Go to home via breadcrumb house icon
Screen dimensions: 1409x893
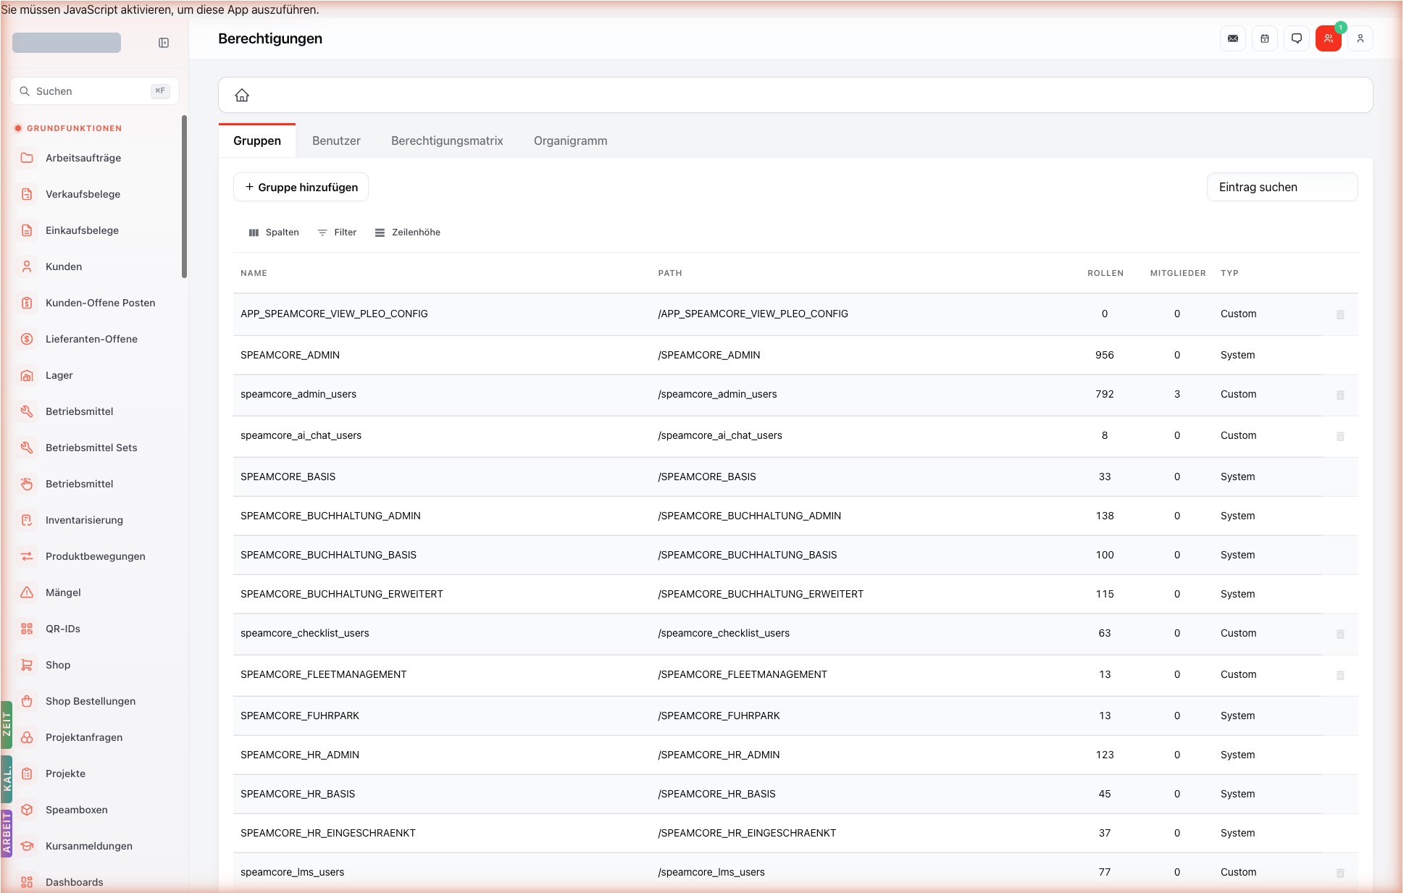[x=242, y=95]
